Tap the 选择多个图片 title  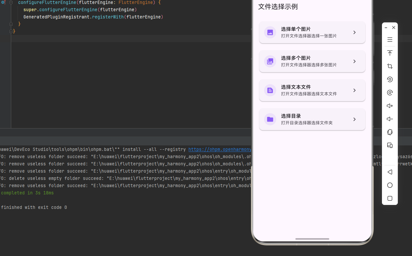296,58
